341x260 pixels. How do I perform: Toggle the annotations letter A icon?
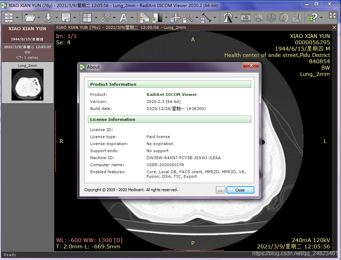124,18
